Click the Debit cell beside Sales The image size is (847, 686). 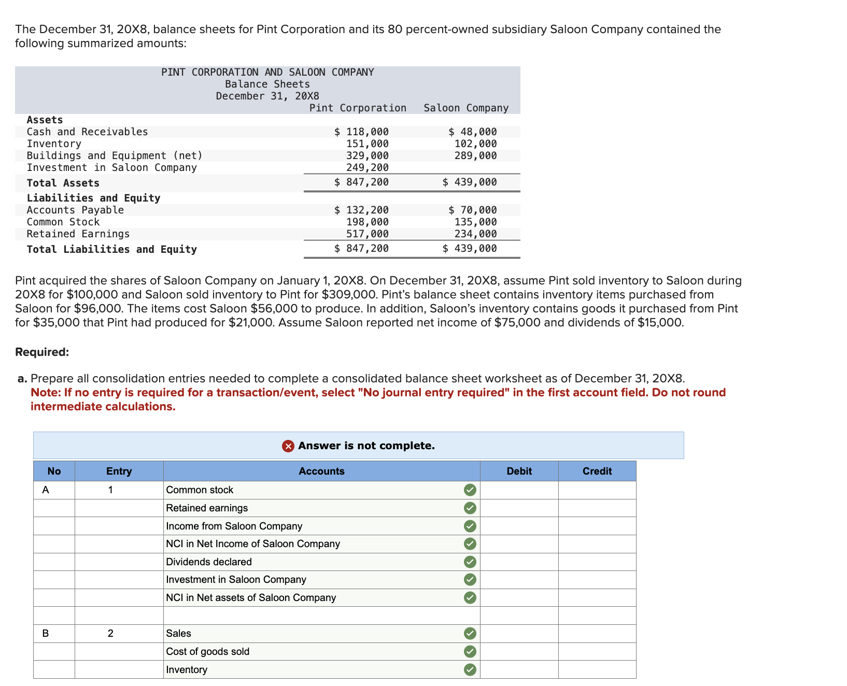pyautogui.click(x=519, y=633)
